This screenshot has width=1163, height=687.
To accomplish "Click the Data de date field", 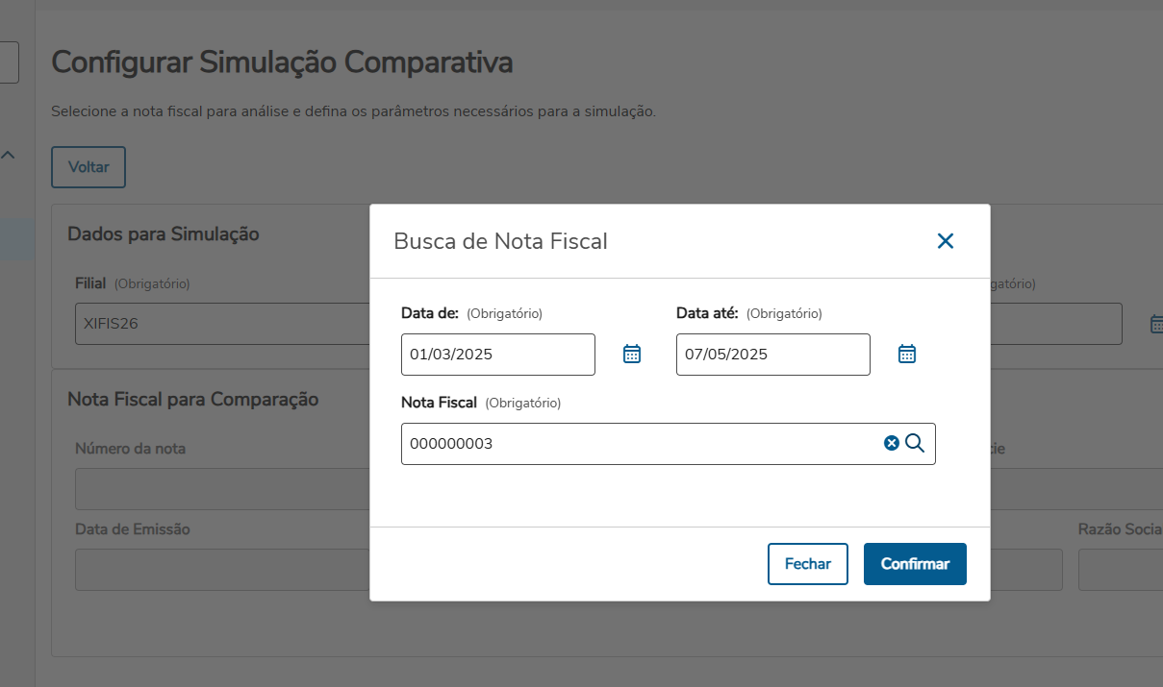I will [x=497, y=355].
